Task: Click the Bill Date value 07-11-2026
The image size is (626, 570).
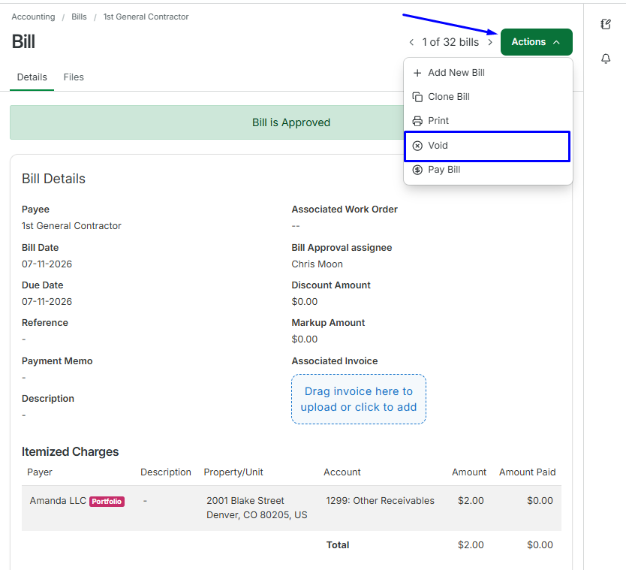Action: 47,264
